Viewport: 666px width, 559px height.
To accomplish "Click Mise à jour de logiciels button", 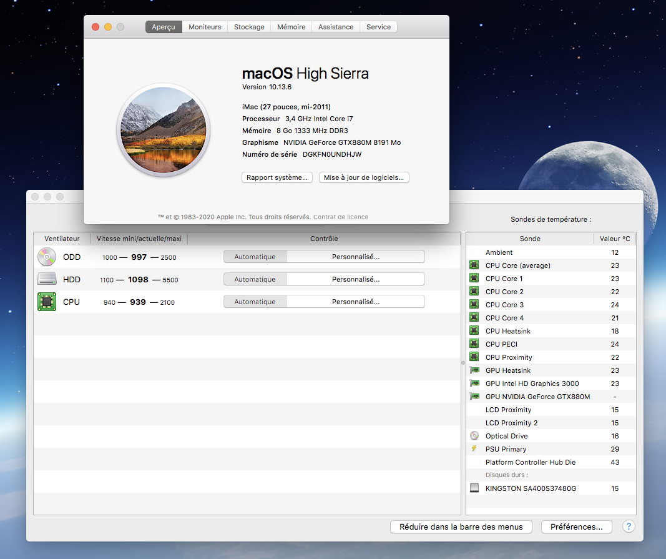I will (x=364, y=177).
